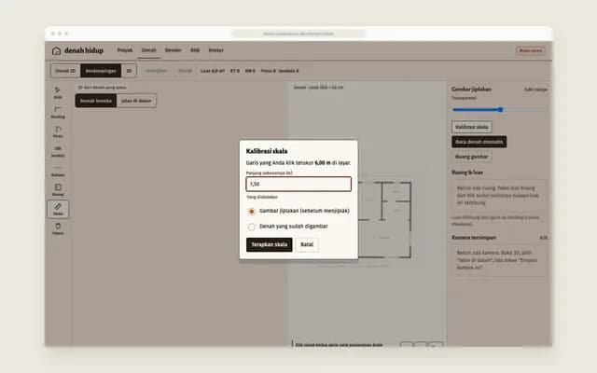Select the Jendela window tool
The height and width of the screenshot is (373, 597).
(58, 151)
